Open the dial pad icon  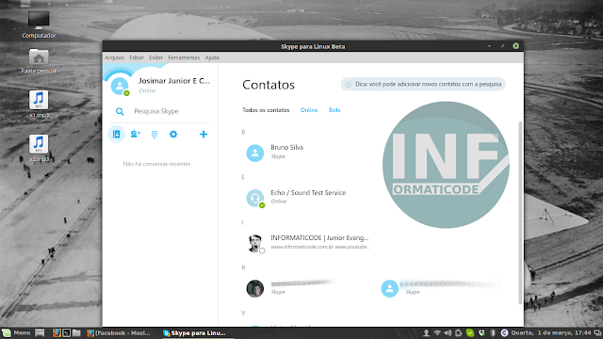pyautogui.click(x=155, y=134)
